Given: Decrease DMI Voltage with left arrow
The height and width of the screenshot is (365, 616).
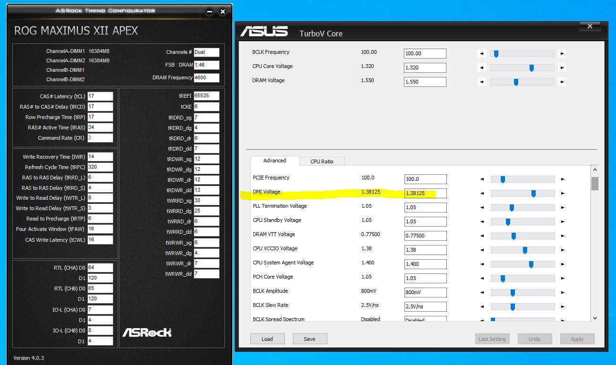Looking at the screenshot, I should [x=482, y=193].
